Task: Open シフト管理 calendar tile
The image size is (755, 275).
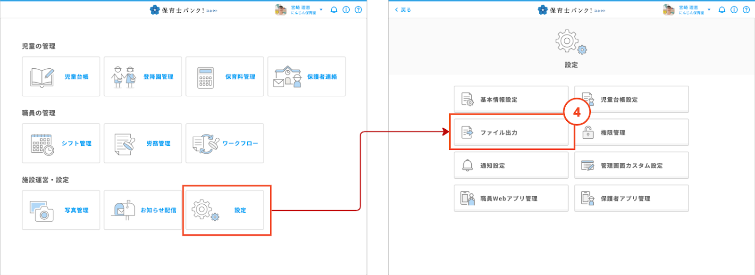Action: click(x=61, y=143)
